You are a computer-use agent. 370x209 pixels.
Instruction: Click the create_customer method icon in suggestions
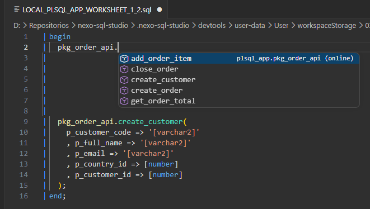click(x=124, y=80)
